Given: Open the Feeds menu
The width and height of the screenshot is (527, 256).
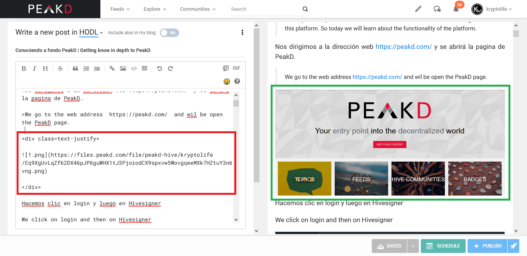Looking at the screenshot, I should pyautogui.click(x=120, y=9).
